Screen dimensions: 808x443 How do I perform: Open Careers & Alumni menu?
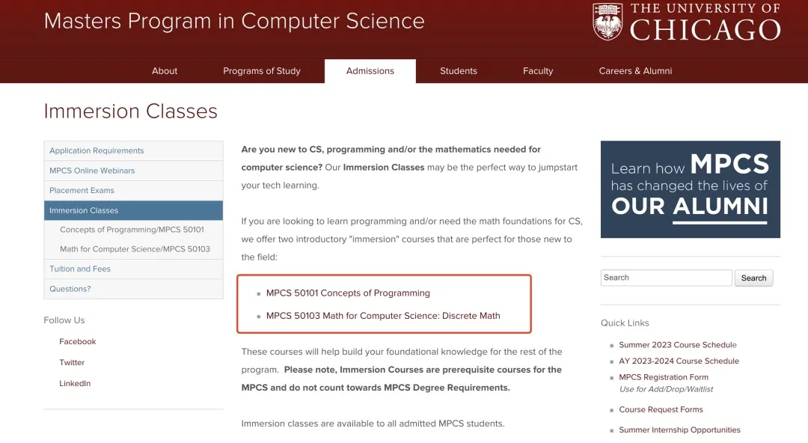[x=635, y=71]
